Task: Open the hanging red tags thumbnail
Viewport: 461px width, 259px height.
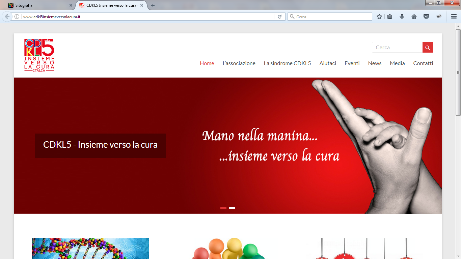Action: (x=365, y=248)
